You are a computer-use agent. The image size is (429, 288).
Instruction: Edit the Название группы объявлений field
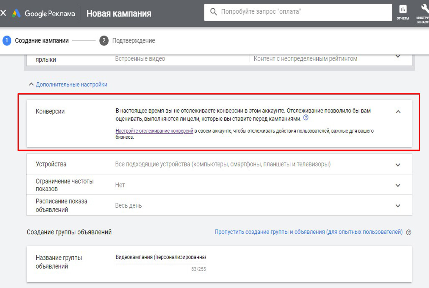pyautogui.click(x=161, y=257)
